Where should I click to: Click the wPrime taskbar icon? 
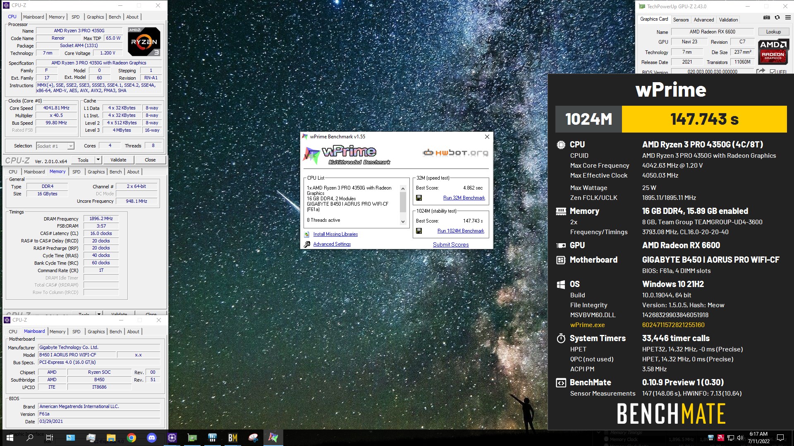[273, 438]
